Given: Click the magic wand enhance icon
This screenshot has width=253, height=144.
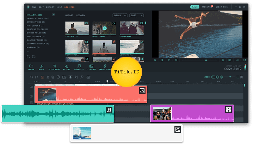Looking at the screenshot, I should (82, 77).
